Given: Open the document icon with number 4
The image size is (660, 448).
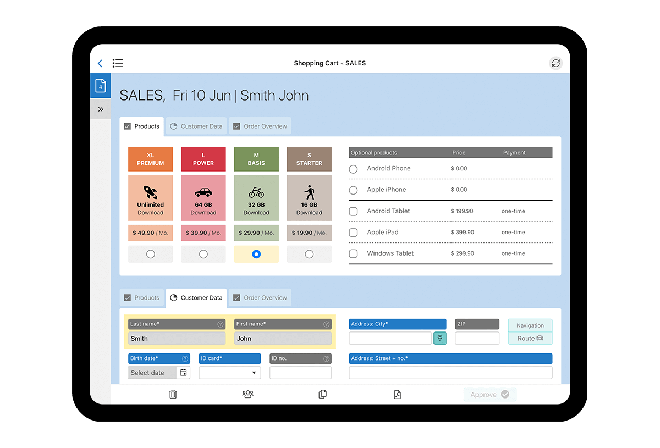Looking at the screenshot, I should (x=101, y=86).
